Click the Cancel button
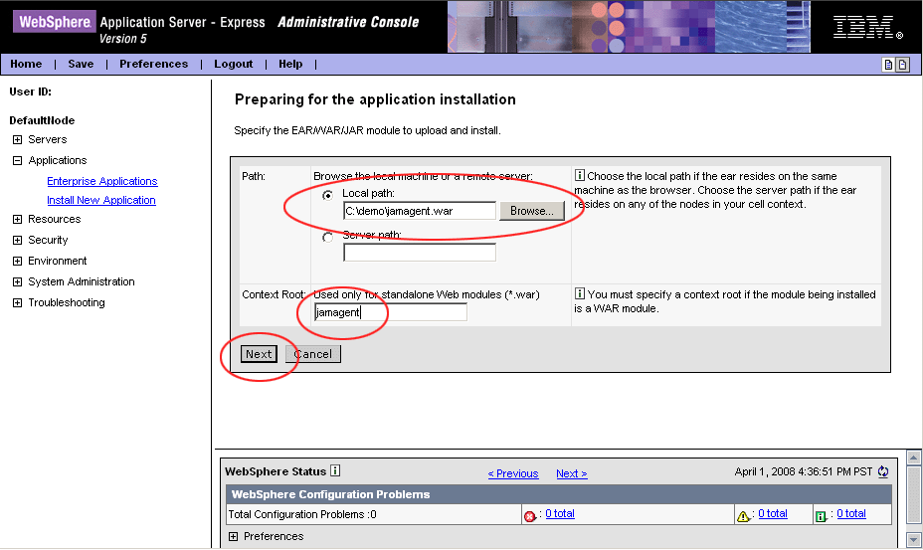Screen dimensions: 923x550 313,354
